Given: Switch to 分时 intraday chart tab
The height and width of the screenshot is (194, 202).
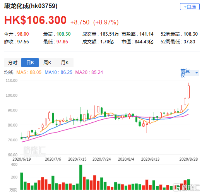Looking at the screenshot, I should pos(13,63).
